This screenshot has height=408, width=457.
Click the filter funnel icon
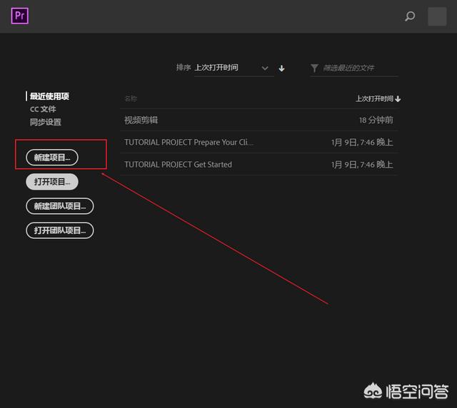314,68
